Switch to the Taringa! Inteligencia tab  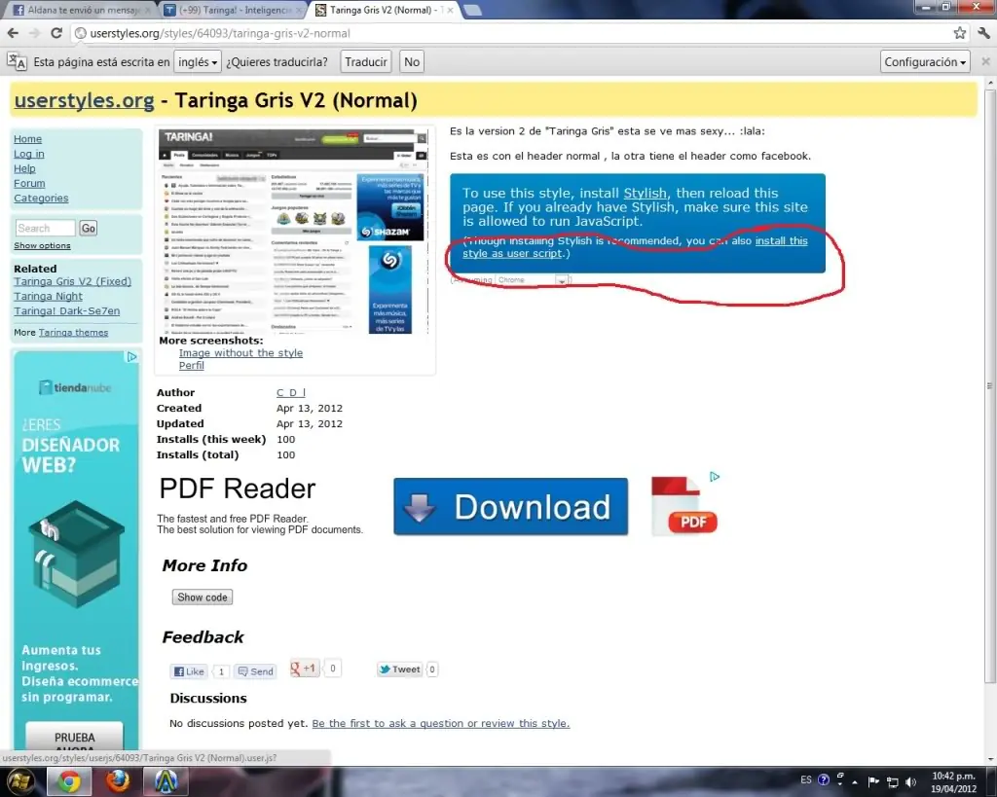point(232,10)
